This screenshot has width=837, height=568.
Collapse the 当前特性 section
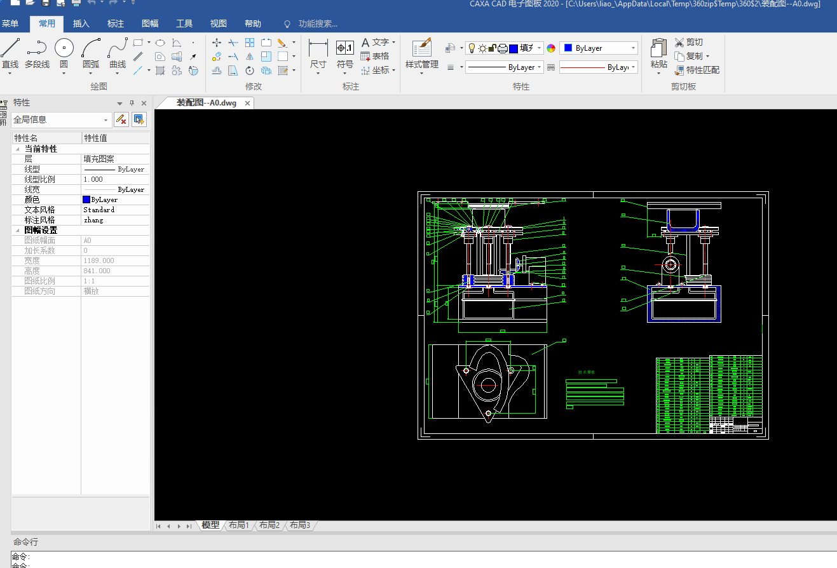(17, 149)
